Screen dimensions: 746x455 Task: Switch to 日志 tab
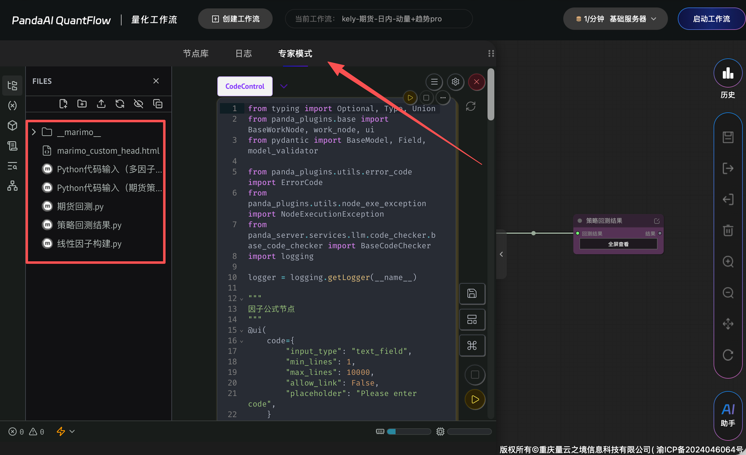[244, 54]
